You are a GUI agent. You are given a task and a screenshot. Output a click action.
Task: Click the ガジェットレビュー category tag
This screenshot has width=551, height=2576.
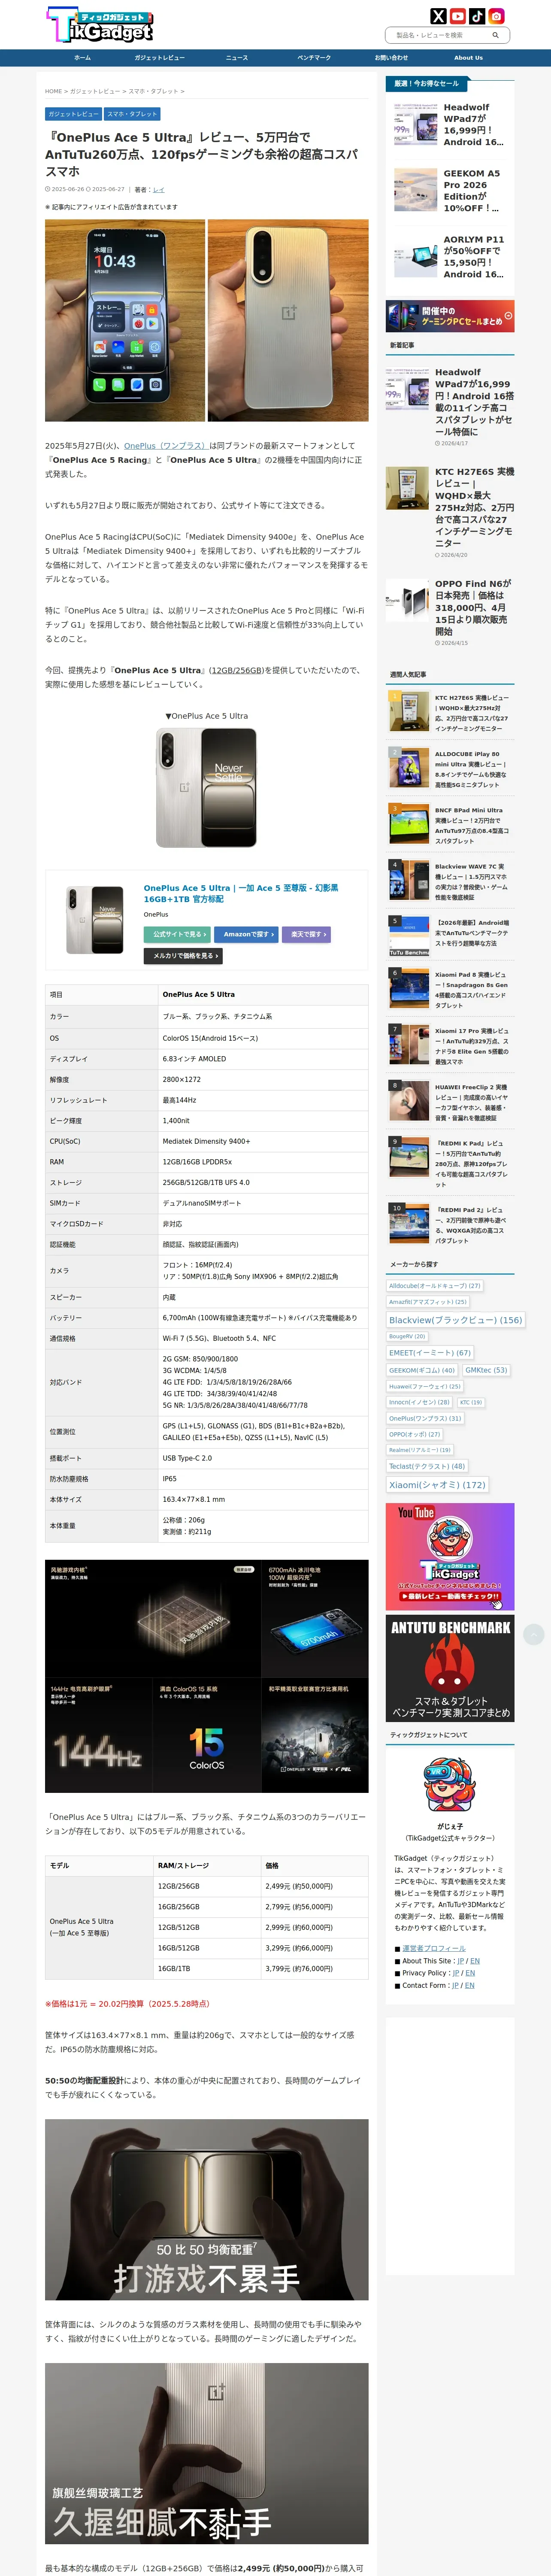[73, 114]
